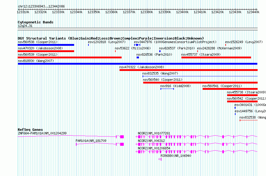This screenshot has height=176, width=266.
Task: Select the nsv916 (Kidd2008) blue bracket feature
Action: tap(167, 89)
